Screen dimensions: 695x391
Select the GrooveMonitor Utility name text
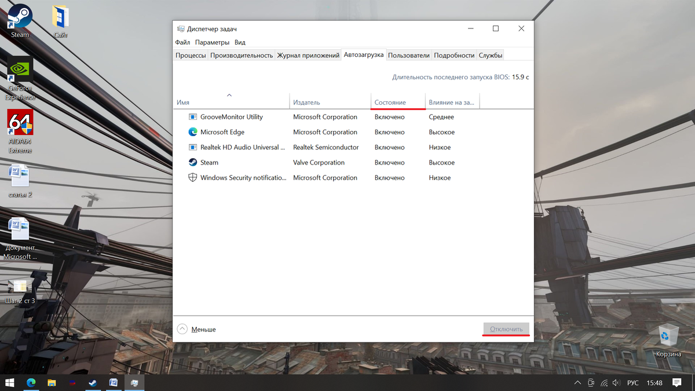[x=232, y=117]
